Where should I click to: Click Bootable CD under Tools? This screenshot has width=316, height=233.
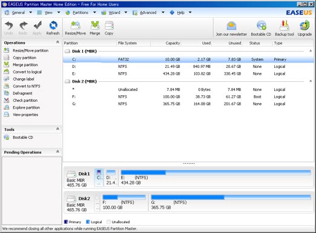[x=23, y=137]
